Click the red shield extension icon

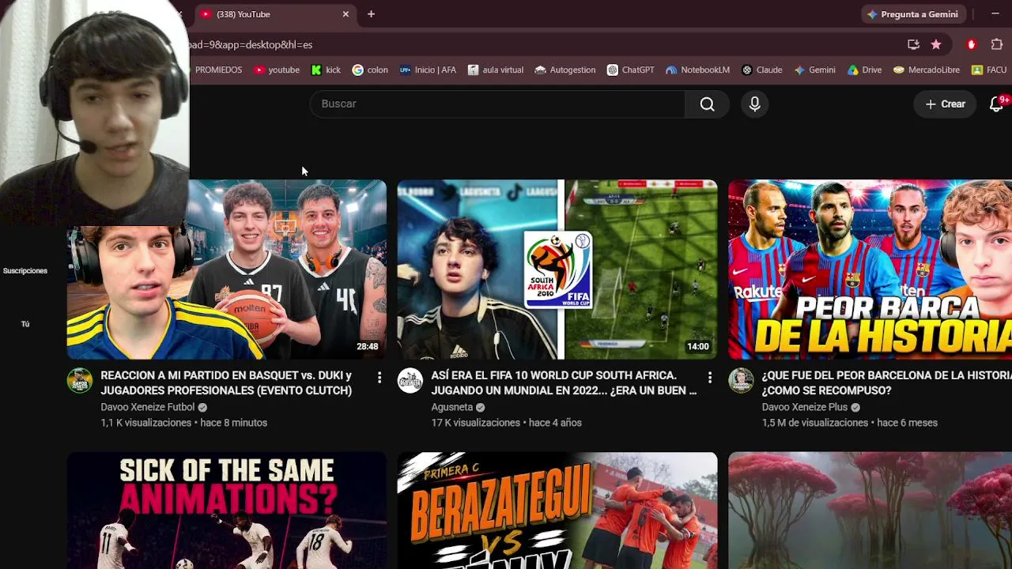point(972,44)
